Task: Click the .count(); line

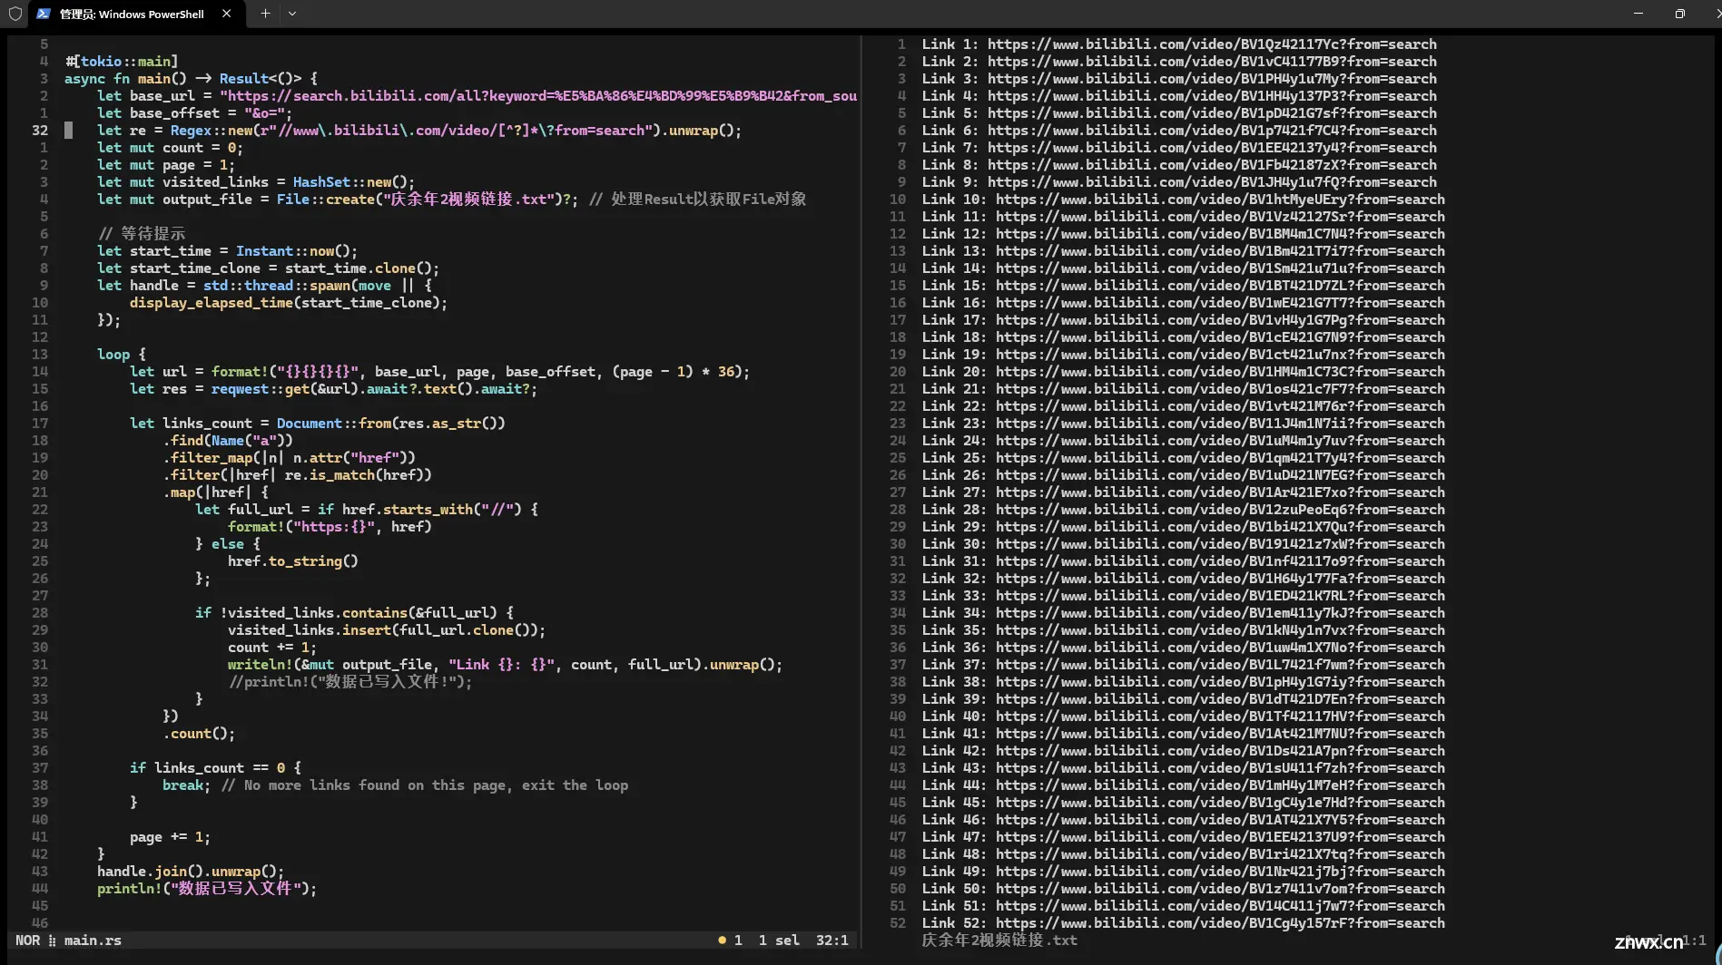Action: [x=199, y=733]
